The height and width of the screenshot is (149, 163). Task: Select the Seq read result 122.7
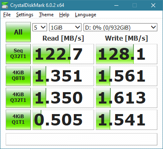click(63, 54)
